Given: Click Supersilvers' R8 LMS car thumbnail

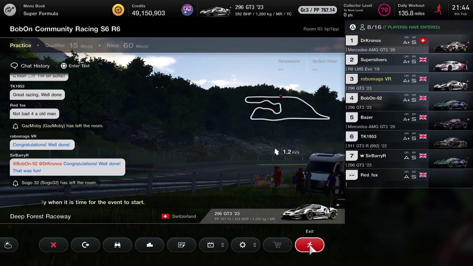Looking at the screenshot, I should tap(451, 66).
